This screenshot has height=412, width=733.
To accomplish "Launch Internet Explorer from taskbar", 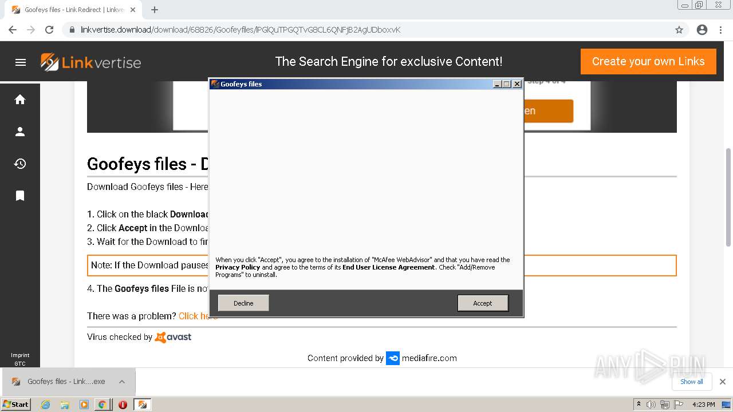I will (45, 405).
